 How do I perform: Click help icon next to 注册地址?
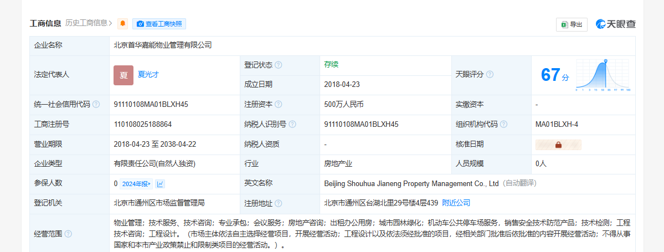click(278, 203)
